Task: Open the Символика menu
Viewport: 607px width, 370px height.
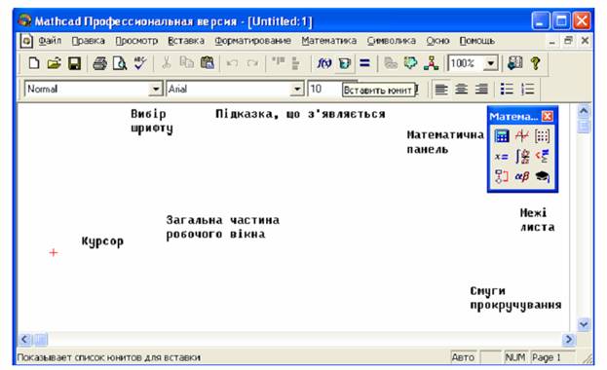Action: coord(392,41)
